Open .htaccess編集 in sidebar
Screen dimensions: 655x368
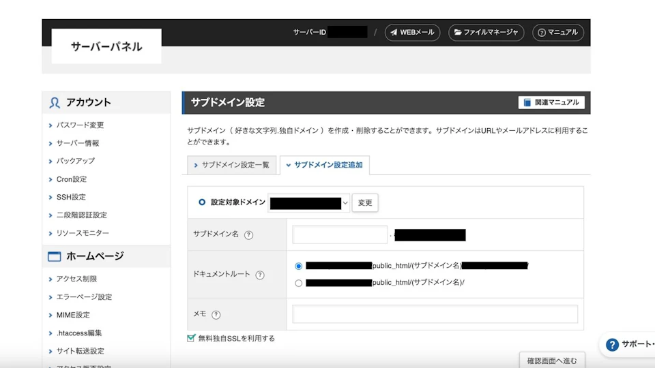(79, 333)
